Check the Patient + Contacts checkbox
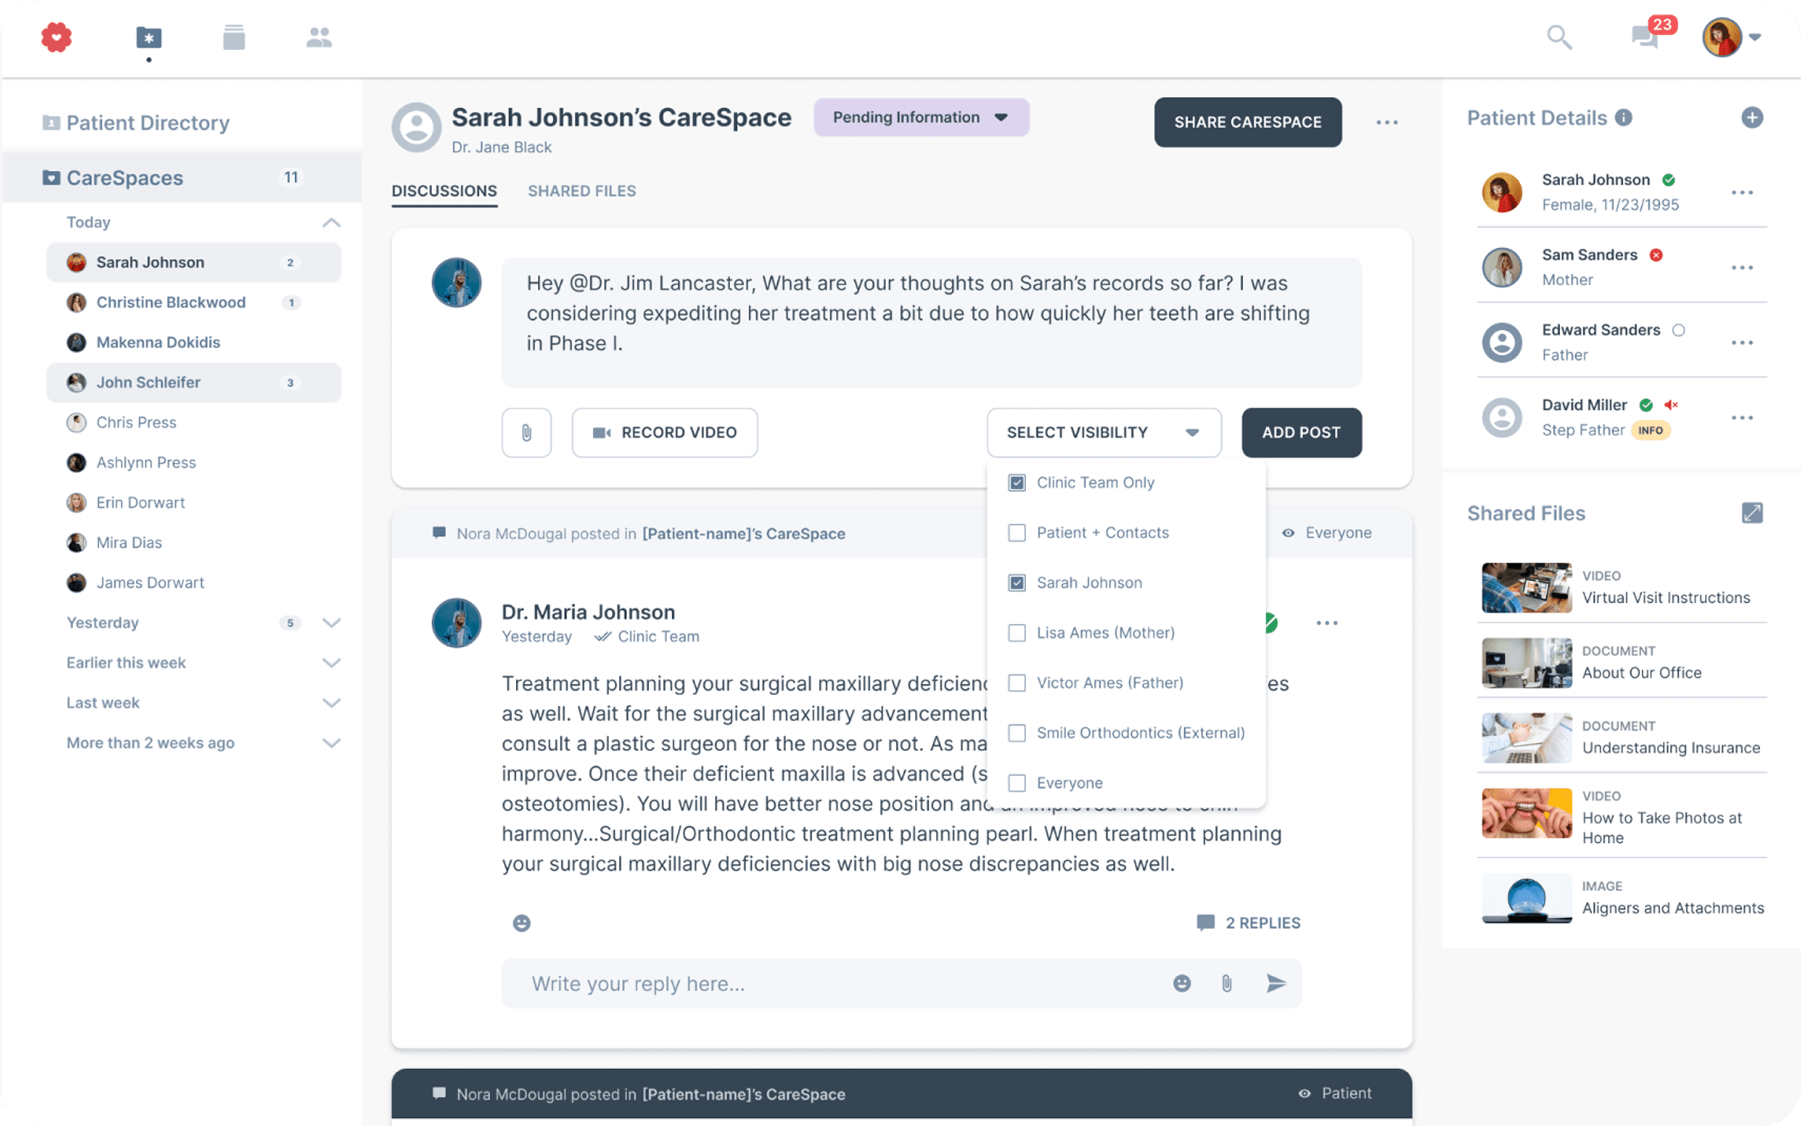The image size is (1801, 1126). click(1017, 532)
